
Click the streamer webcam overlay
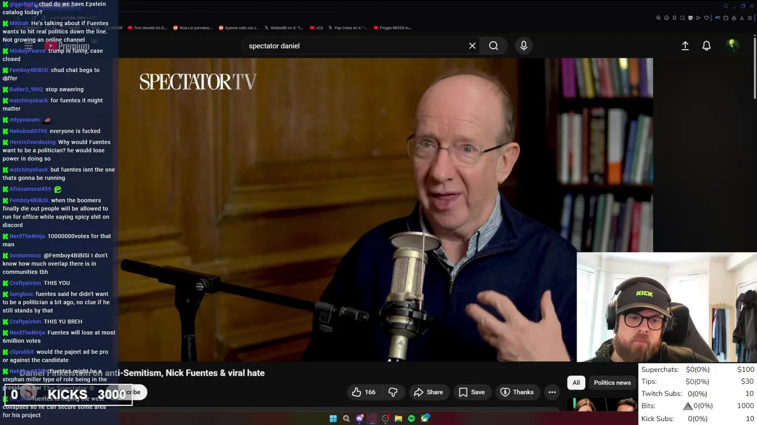click(667, 307)
